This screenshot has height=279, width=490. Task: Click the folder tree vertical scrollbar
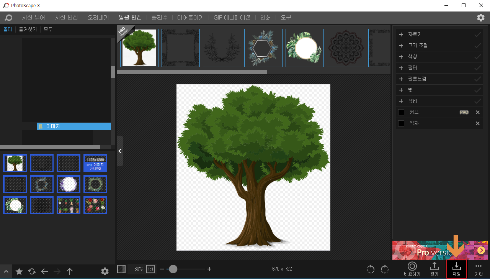113,72
